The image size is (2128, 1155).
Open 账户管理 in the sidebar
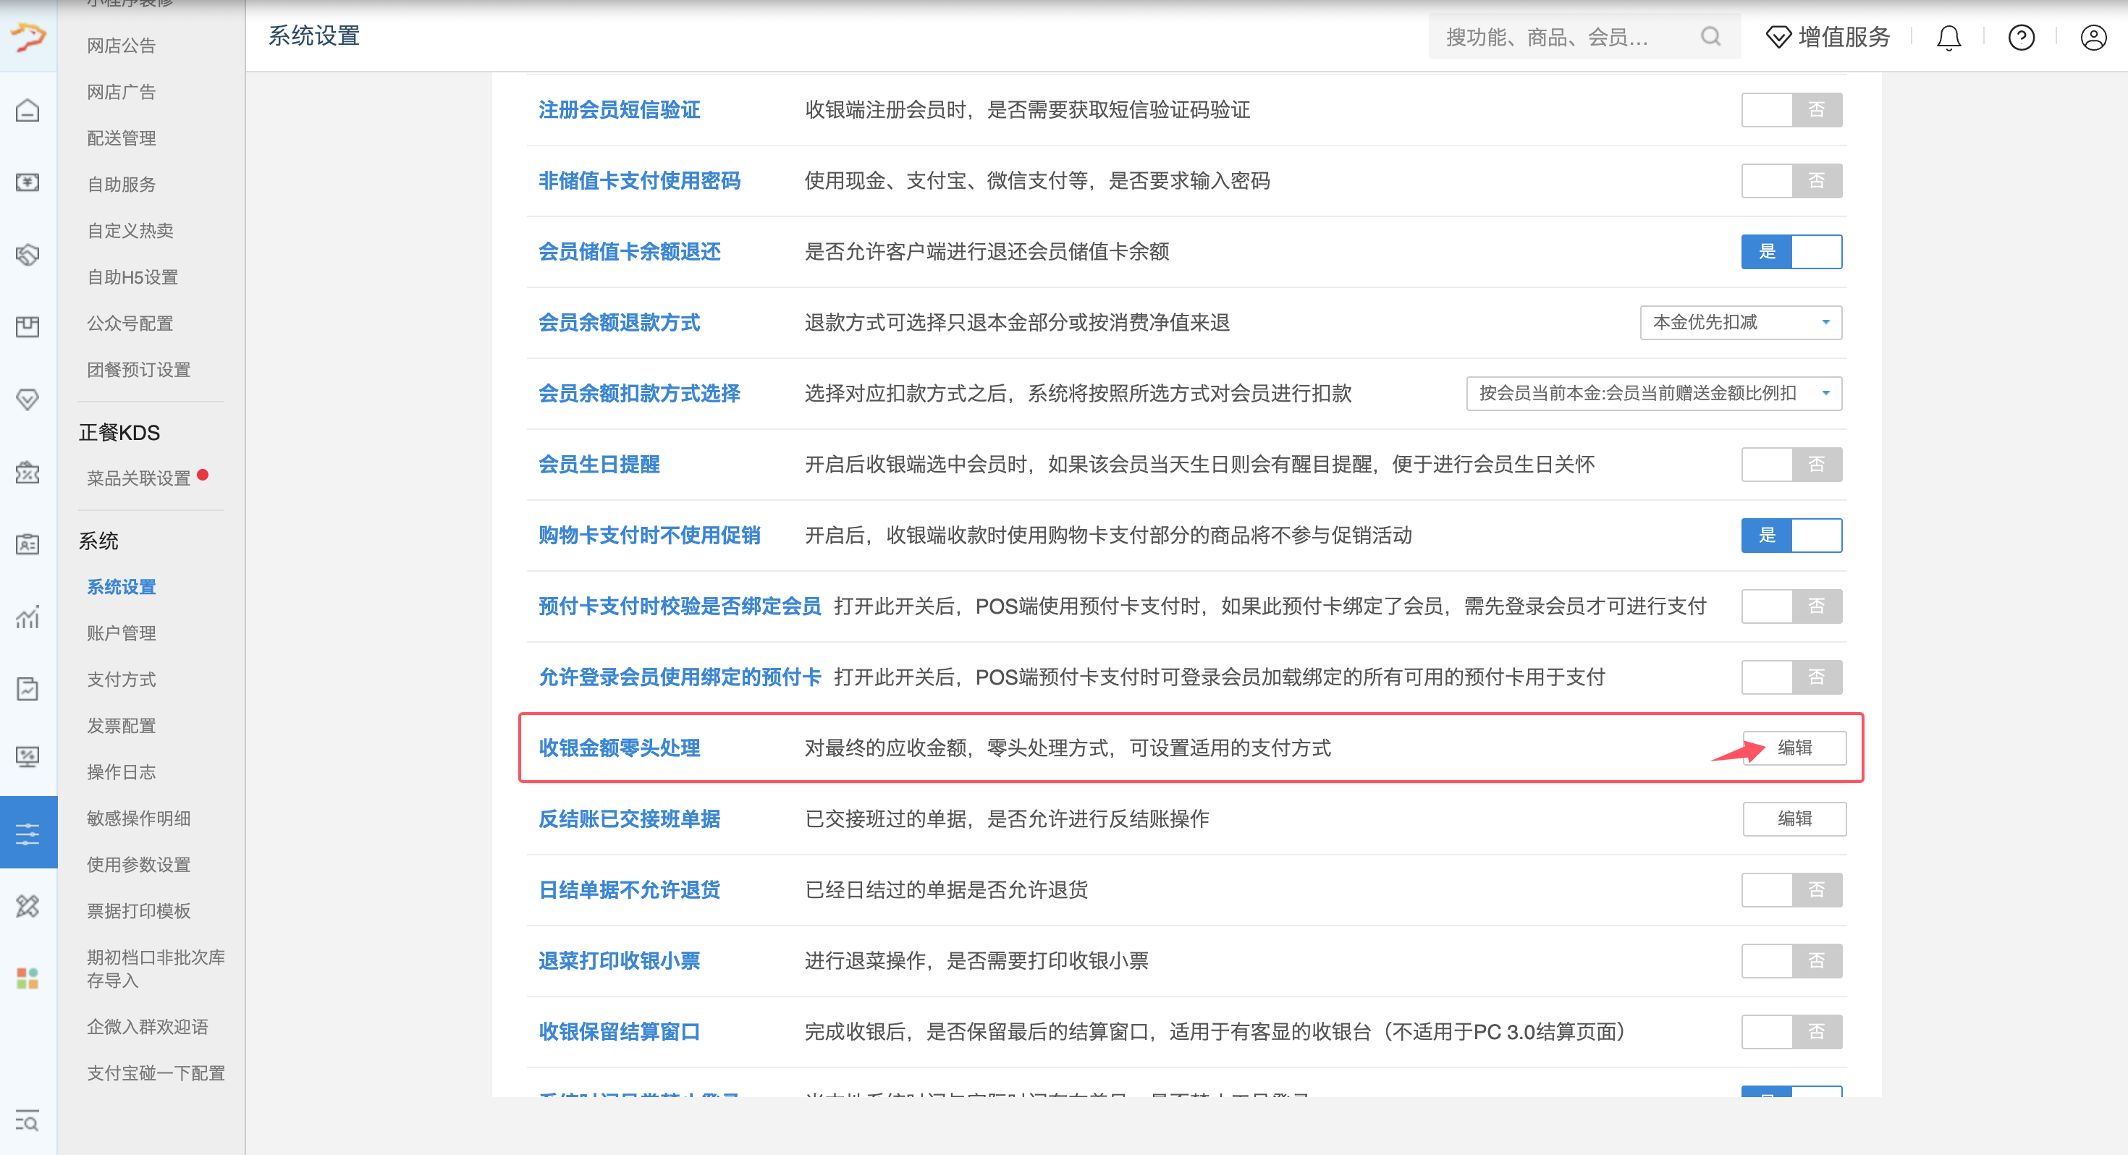click(x=122, y=632)
